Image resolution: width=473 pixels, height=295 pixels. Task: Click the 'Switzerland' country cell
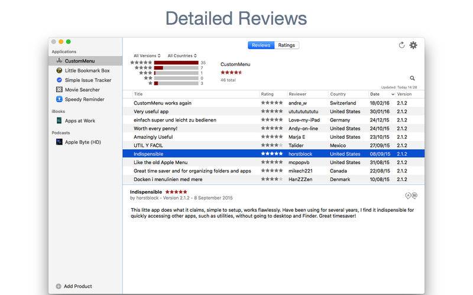tap(343, 103)
